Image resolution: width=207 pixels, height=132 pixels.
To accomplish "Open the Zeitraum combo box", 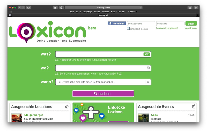I will (103, 82).
